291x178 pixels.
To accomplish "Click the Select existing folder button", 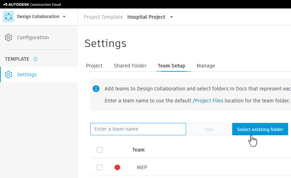I will (x=260, y=129).
